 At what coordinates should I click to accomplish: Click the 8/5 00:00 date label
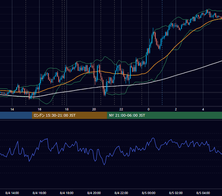[x=149, y=193]
